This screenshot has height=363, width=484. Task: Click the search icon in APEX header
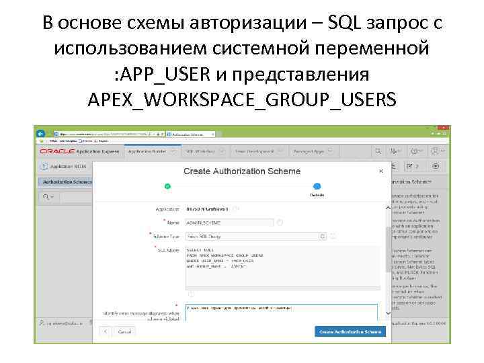378,151
